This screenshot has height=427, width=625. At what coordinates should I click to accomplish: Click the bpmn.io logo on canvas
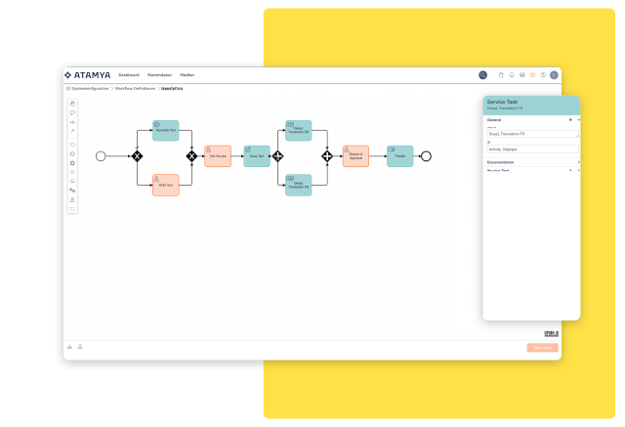(551, 333)
